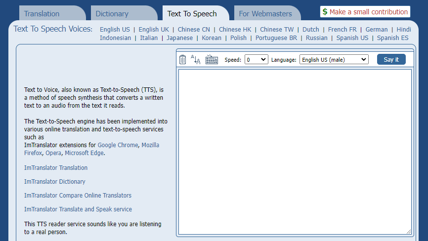Open ImTranslator Compare Online Translators link
Viewport: 428px width, 241px height.
pos(78,196)
